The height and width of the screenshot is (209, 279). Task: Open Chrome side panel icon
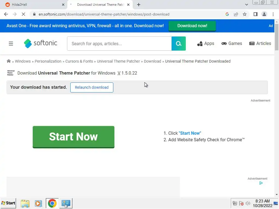[x=256, y=14]
